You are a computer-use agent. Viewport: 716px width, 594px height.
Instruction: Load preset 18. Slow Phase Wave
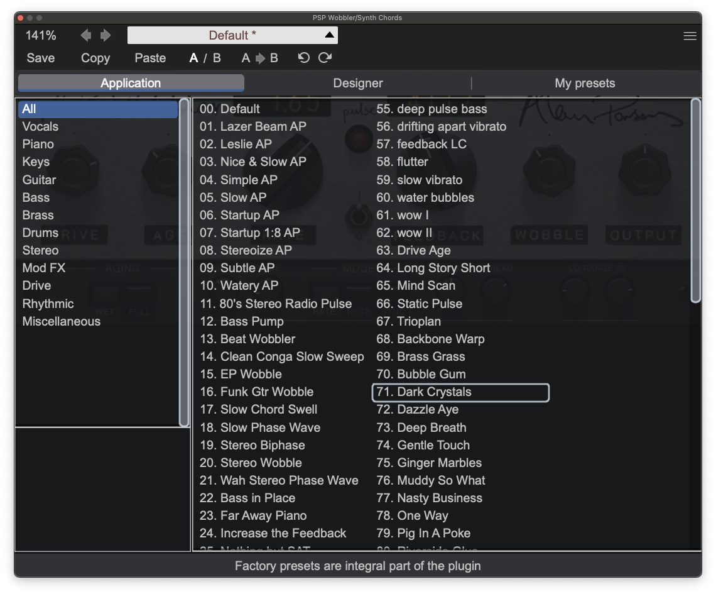point(260,427)
